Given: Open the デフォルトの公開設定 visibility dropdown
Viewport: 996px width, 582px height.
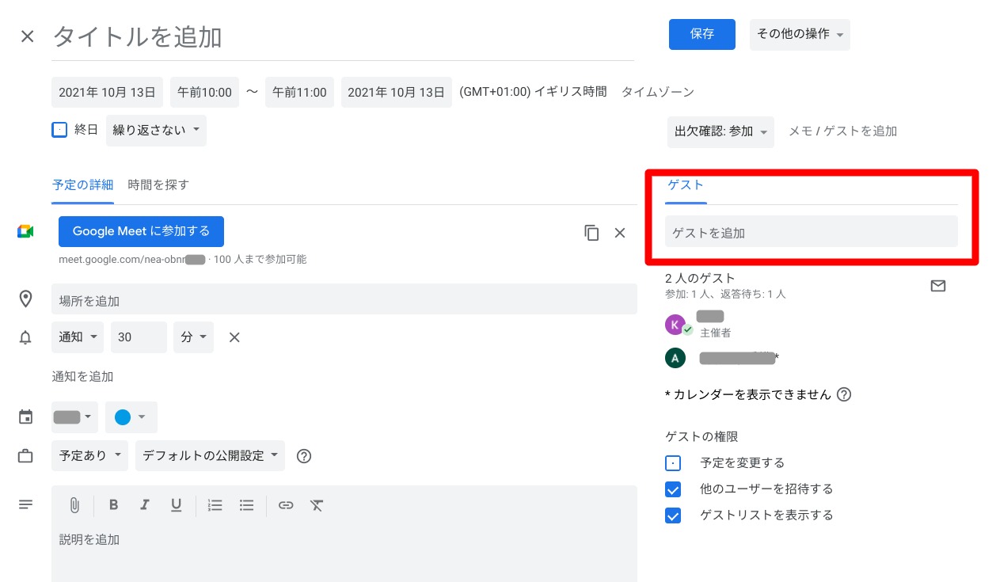Looking at the screenshot, I should click(210, 455).
